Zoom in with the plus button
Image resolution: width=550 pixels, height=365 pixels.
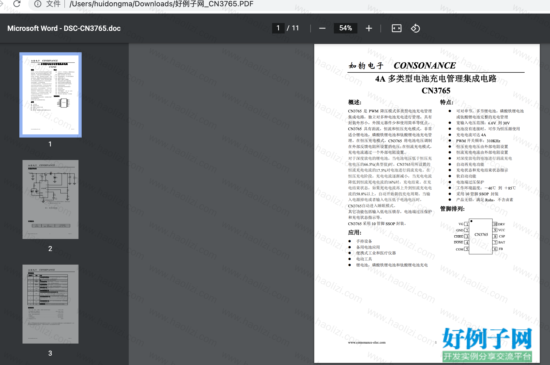click(x=369, y=28)
